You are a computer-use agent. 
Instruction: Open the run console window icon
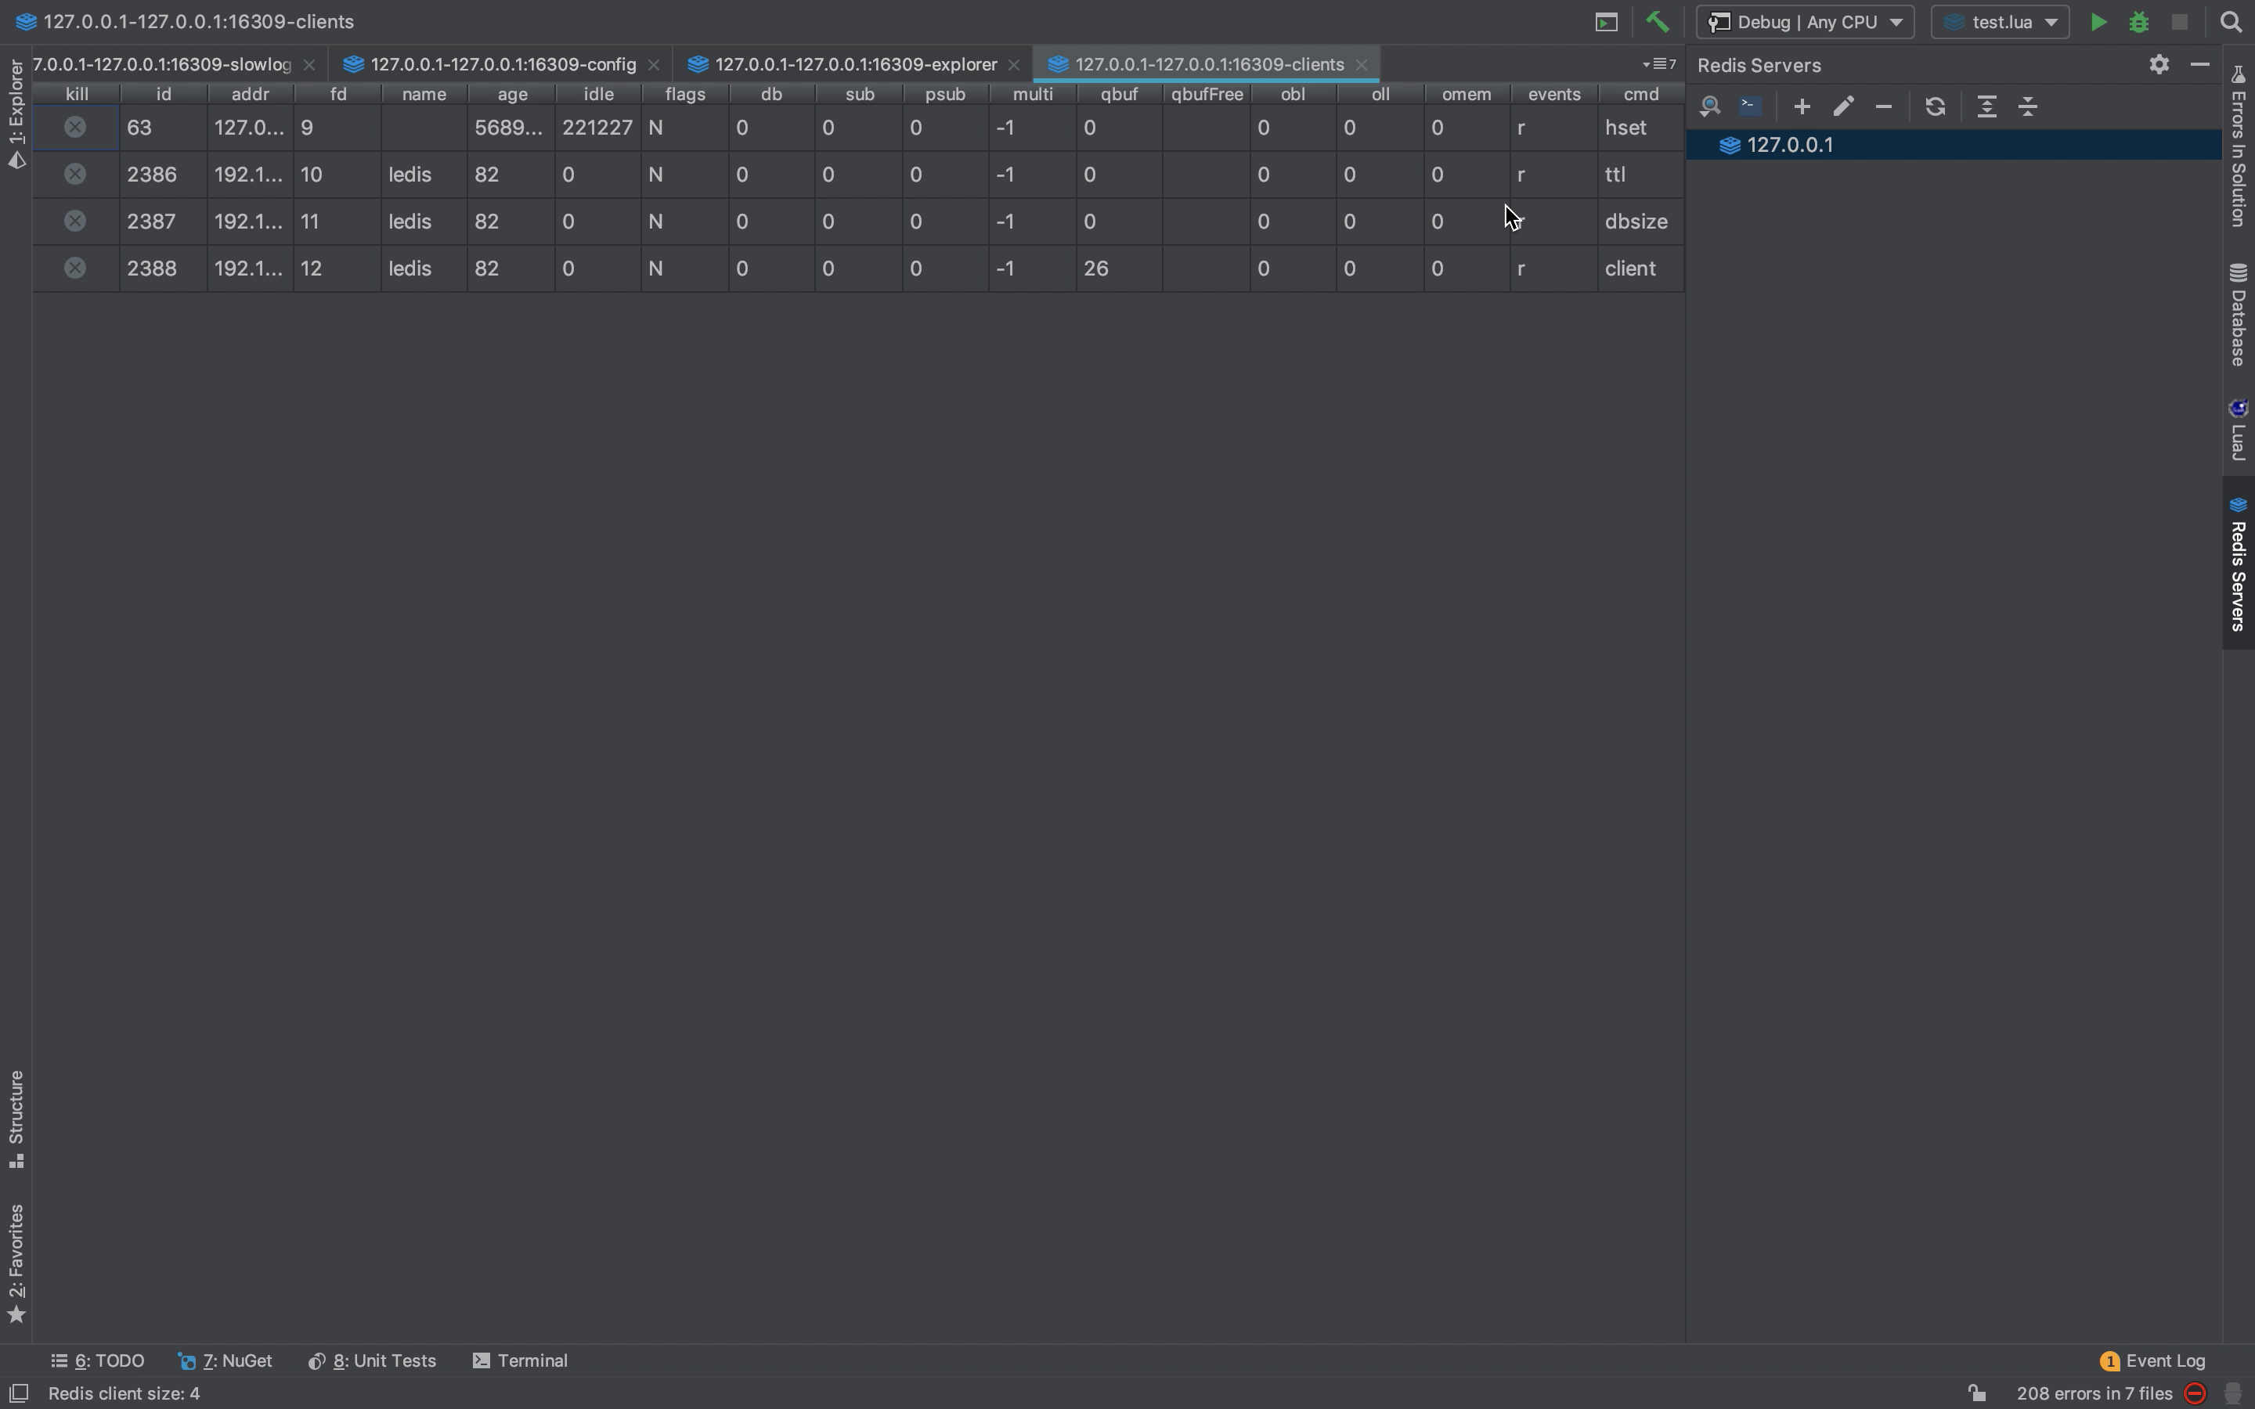[x=1607, y=21]
